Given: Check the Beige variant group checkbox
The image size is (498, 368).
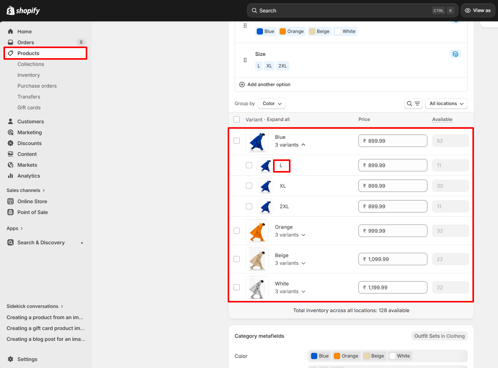Looking at the screenshot, I should [237, 259].
